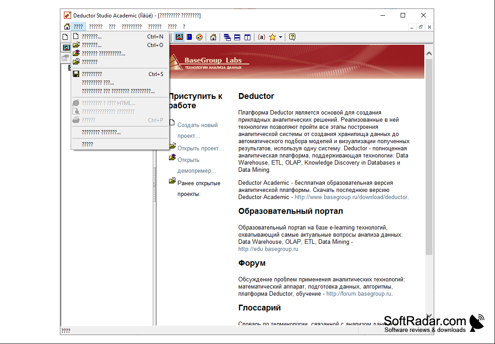Click the blank page icon beside 'Создать новый'
The width and height of the screenshot is (495, 344).
point(172,123)
